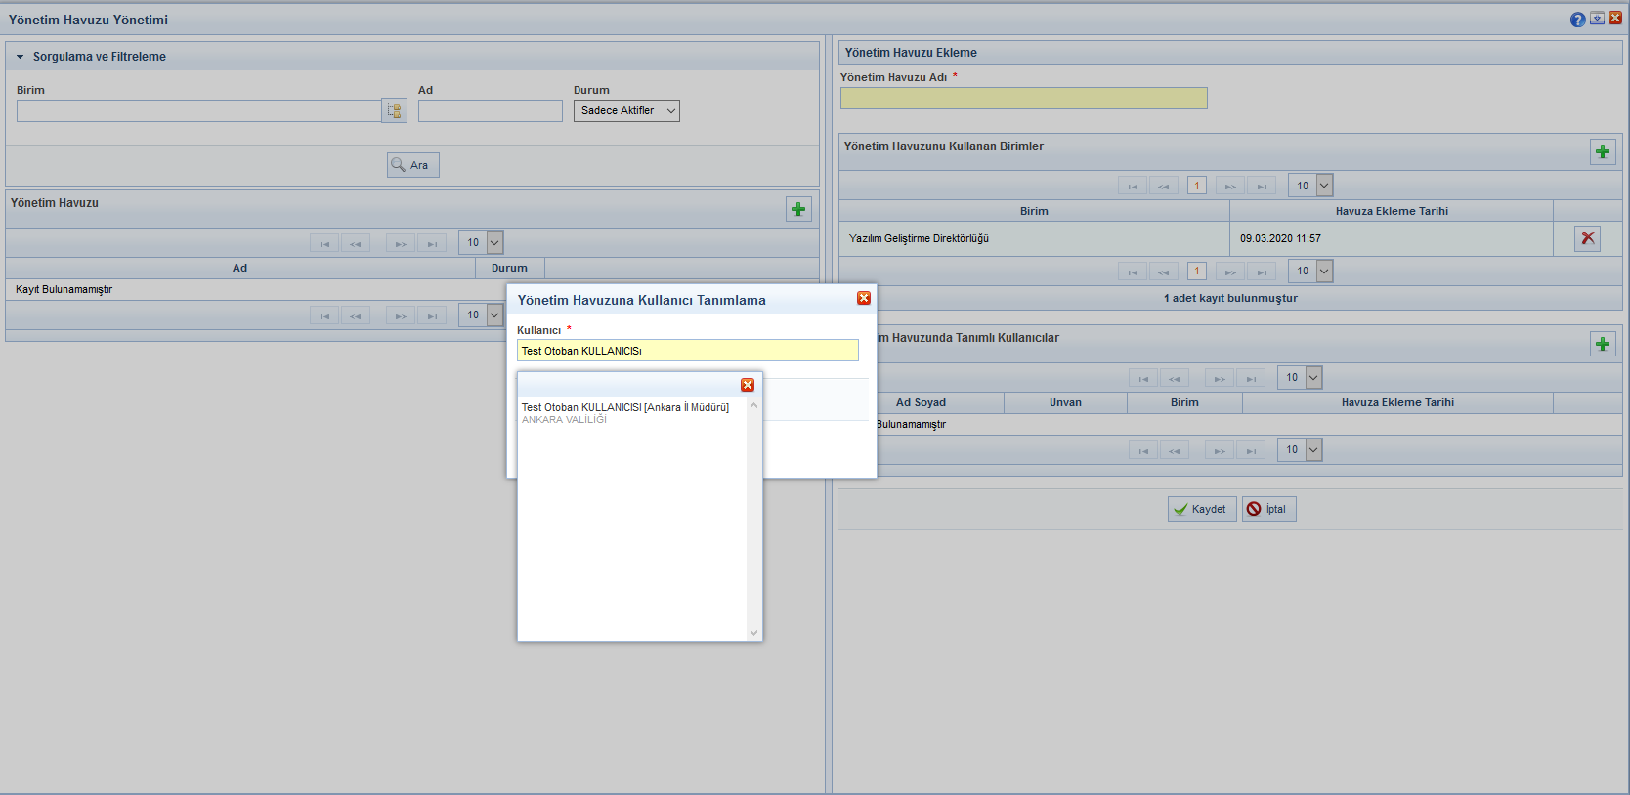Click the Kaydet save button
This screenshot has height=795, width=1630.
[x=1201, y=509]
